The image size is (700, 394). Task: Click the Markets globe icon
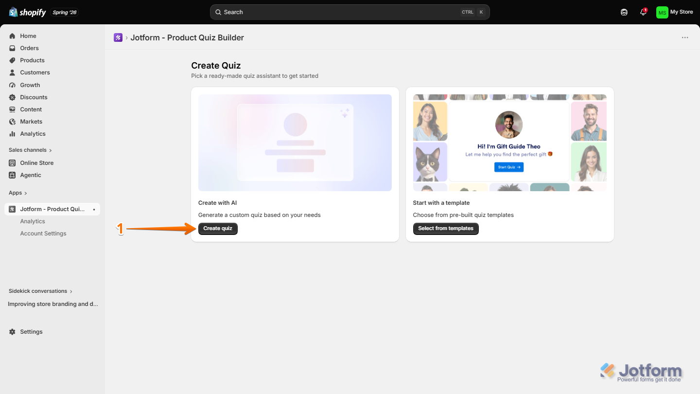(x=13, y=122)
